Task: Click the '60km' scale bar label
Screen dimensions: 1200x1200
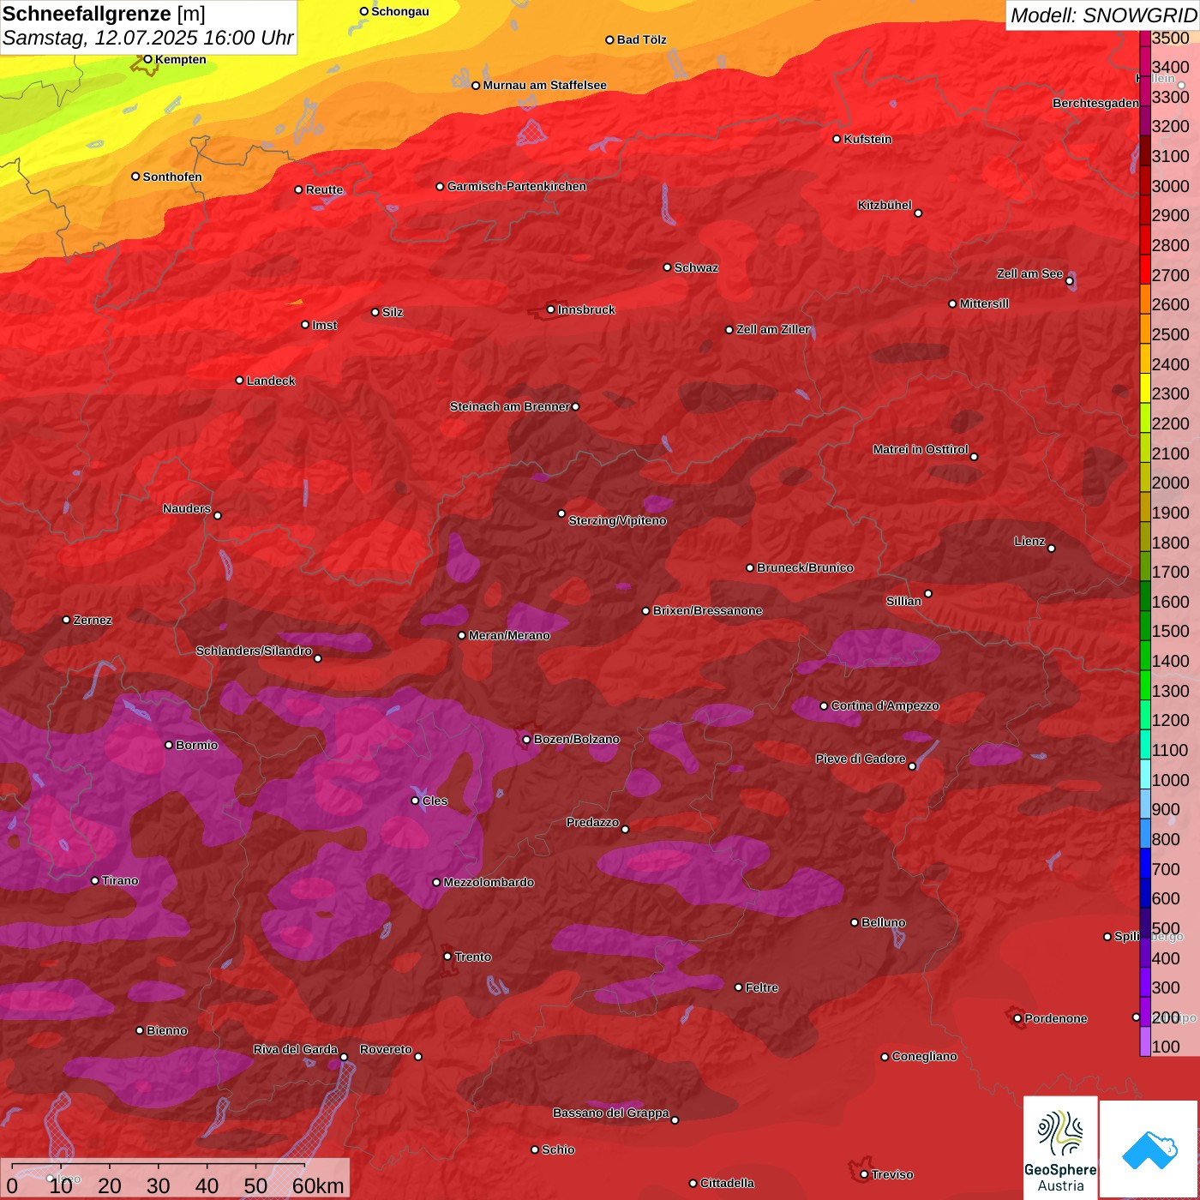Action: pyautogui.click(x=318, y=1185)
